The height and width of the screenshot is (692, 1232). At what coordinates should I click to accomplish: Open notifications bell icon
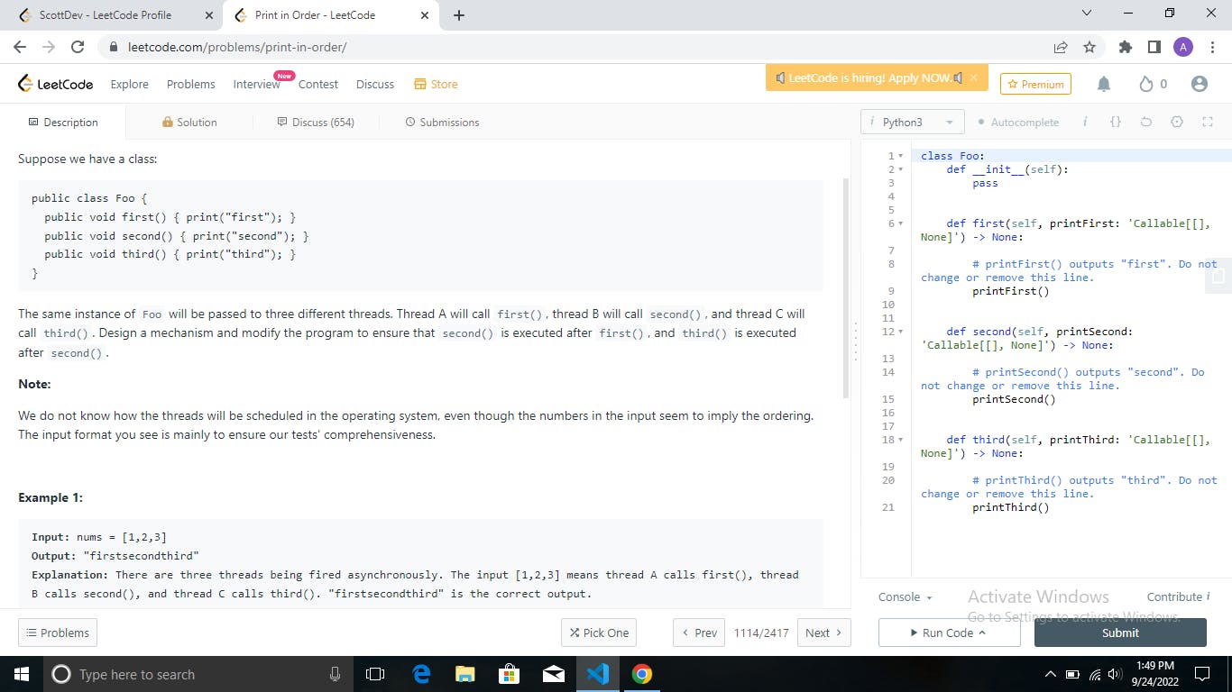pyautogui.click(x=1104, y=84)
